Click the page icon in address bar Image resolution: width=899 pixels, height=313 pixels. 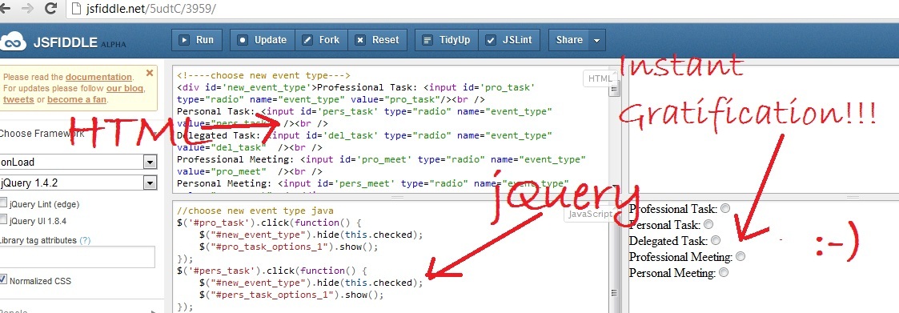point(76,9)
